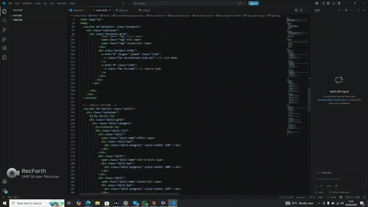The height and width of the screenshot is (207, 368).
Task: Open Explorer views ellipsis menu
Action: pyautogui.click(x=62, y=10)
